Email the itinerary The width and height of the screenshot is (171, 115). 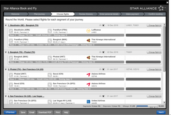32,112
